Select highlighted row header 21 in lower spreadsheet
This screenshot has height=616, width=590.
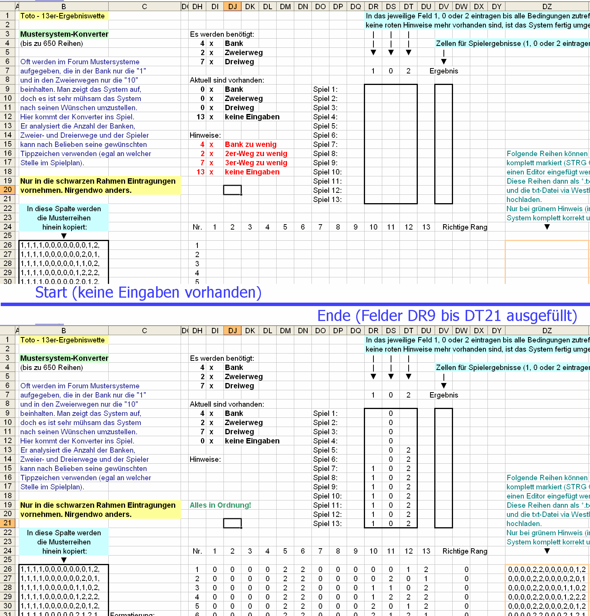click(x=8, y=523)
